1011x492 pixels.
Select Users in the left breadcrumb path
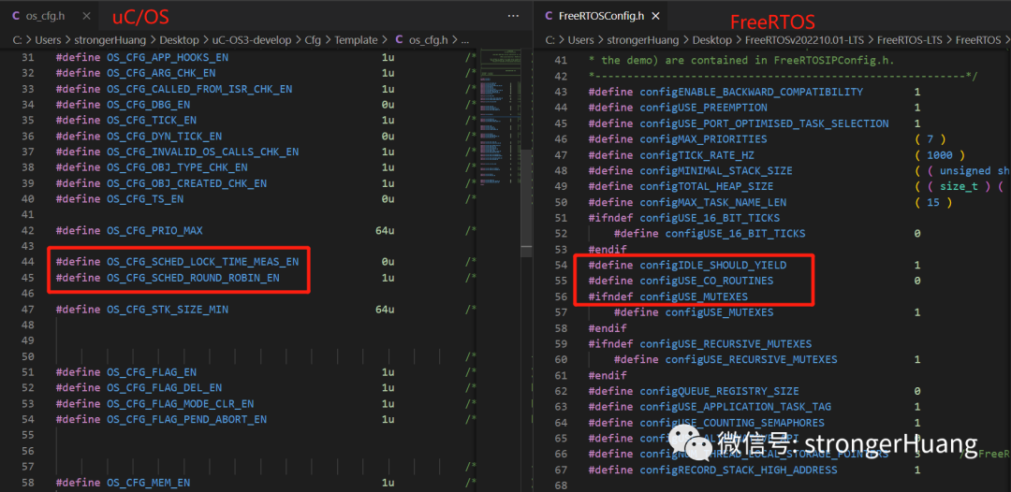[49, 40]
